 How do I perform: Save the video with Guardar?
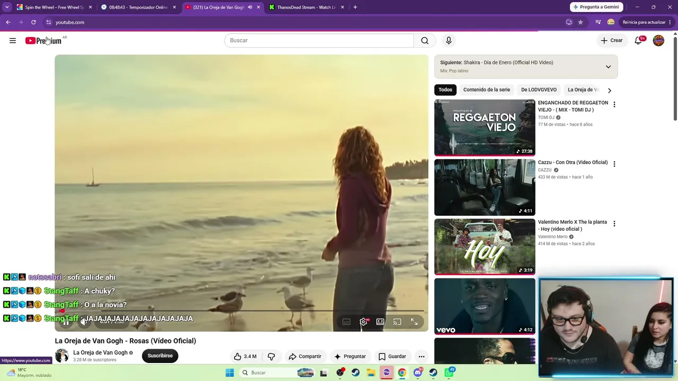tap(392, 356)
